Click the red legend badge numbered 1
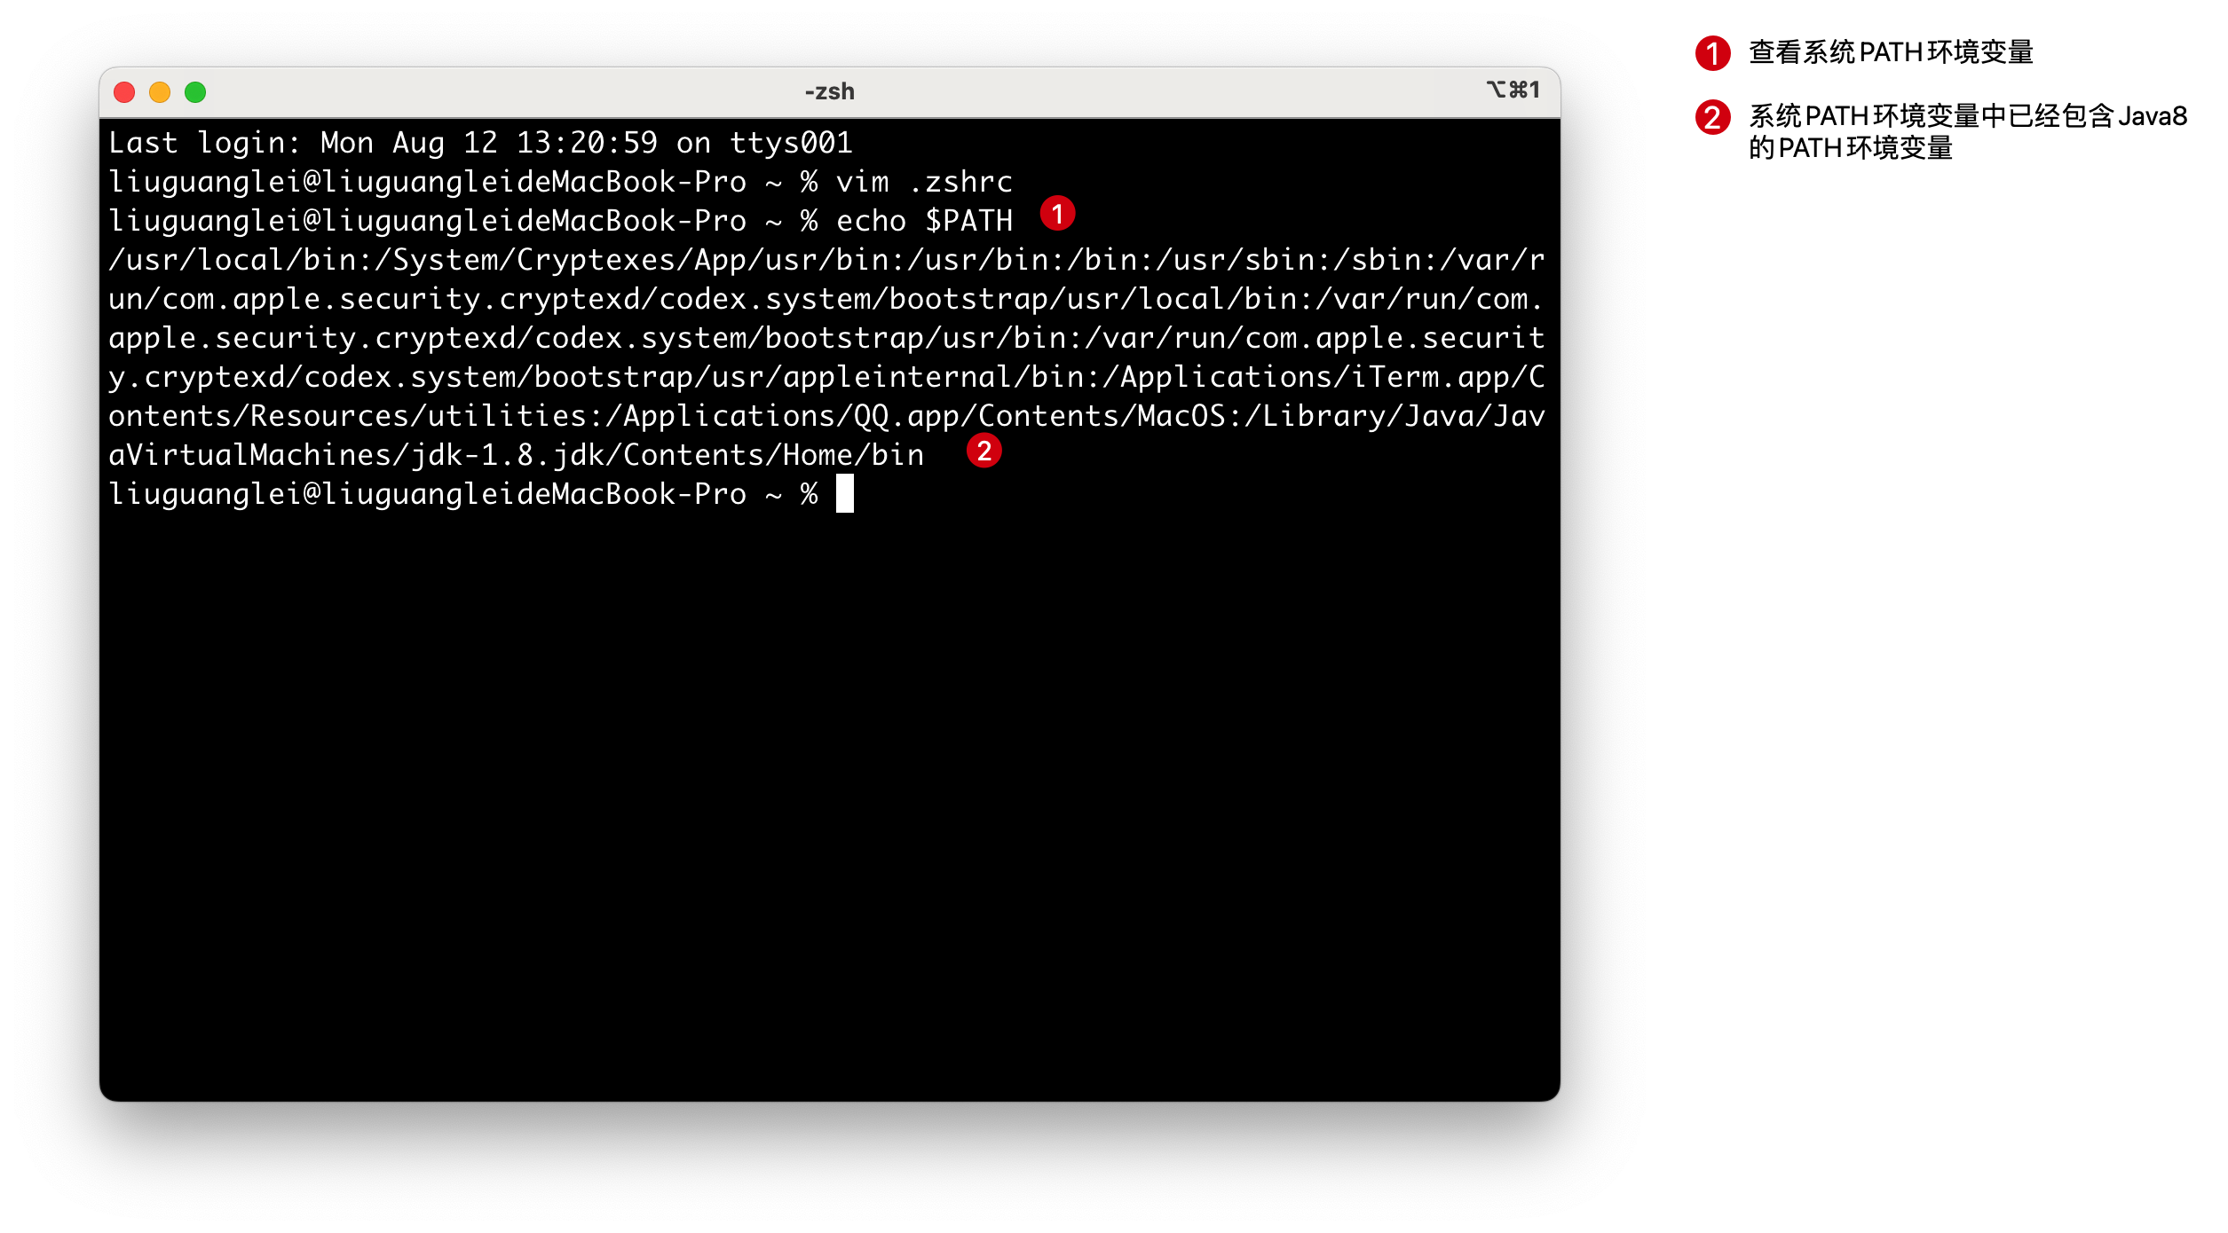Image resolution: width=2228 pixels, height=1233 pixels. [x=1712, y=53]
